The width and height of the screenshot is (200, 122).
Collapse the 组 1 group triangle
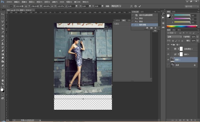click(x=171, y=45)
